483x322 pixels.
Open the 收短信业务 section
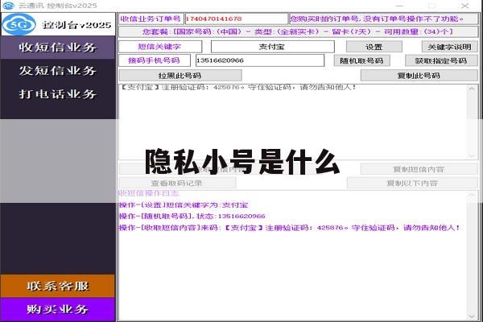point(58,47)
